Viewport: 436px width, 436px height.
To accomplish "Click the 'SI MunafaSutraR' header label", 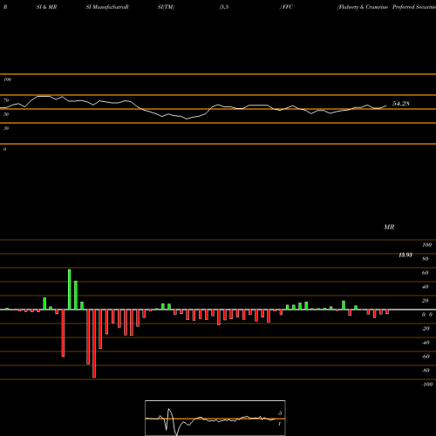I will click(107, 7).
